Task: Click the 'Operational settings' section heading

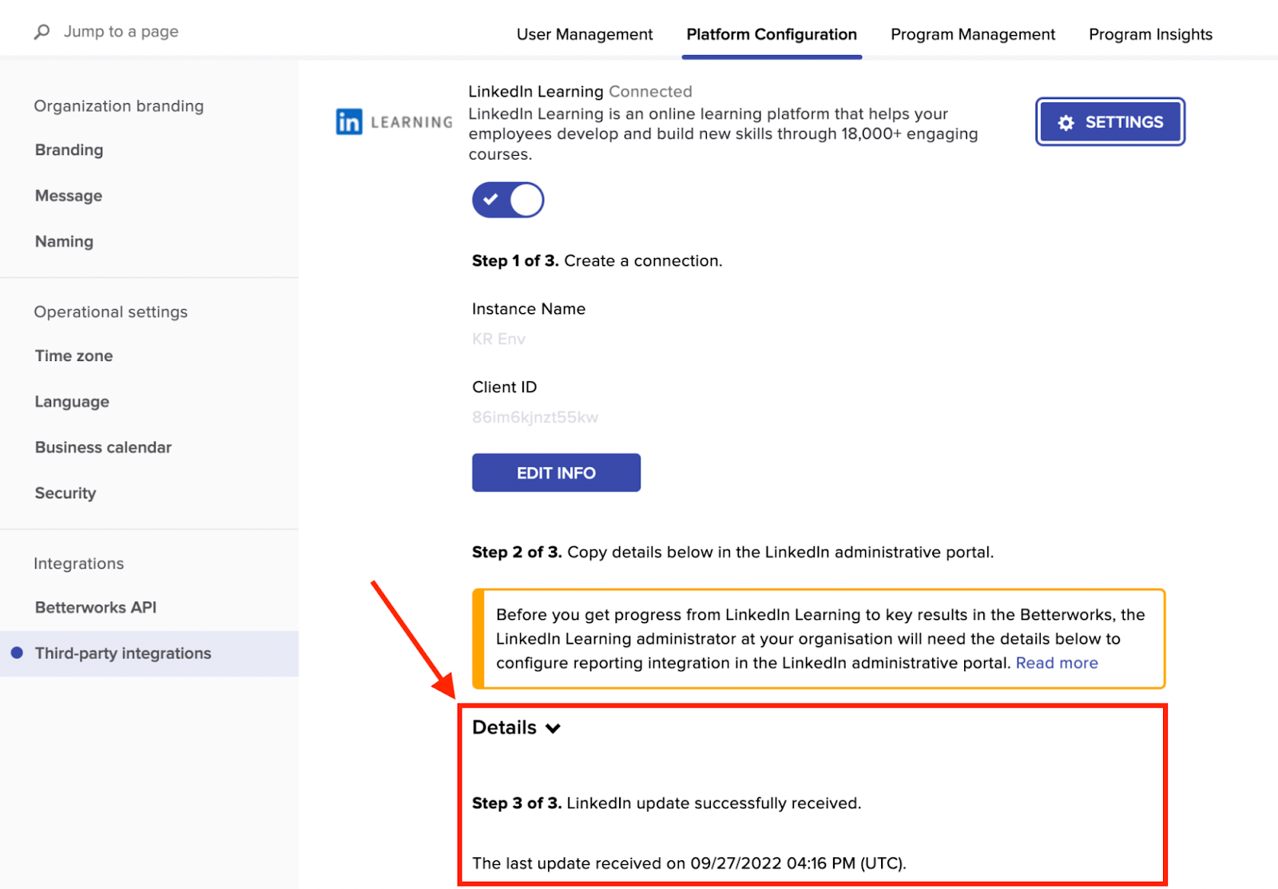Action: [x=110, y=312]
